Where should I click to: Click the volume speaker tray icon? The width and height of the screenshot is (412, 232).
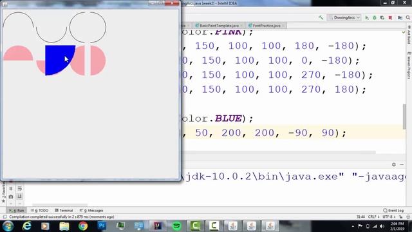pyautogui.click(x=382, y=226)
